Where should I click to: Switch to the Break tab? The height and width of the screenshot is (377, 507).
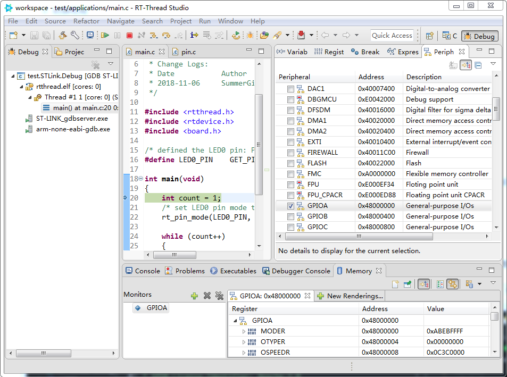point(365,52)
